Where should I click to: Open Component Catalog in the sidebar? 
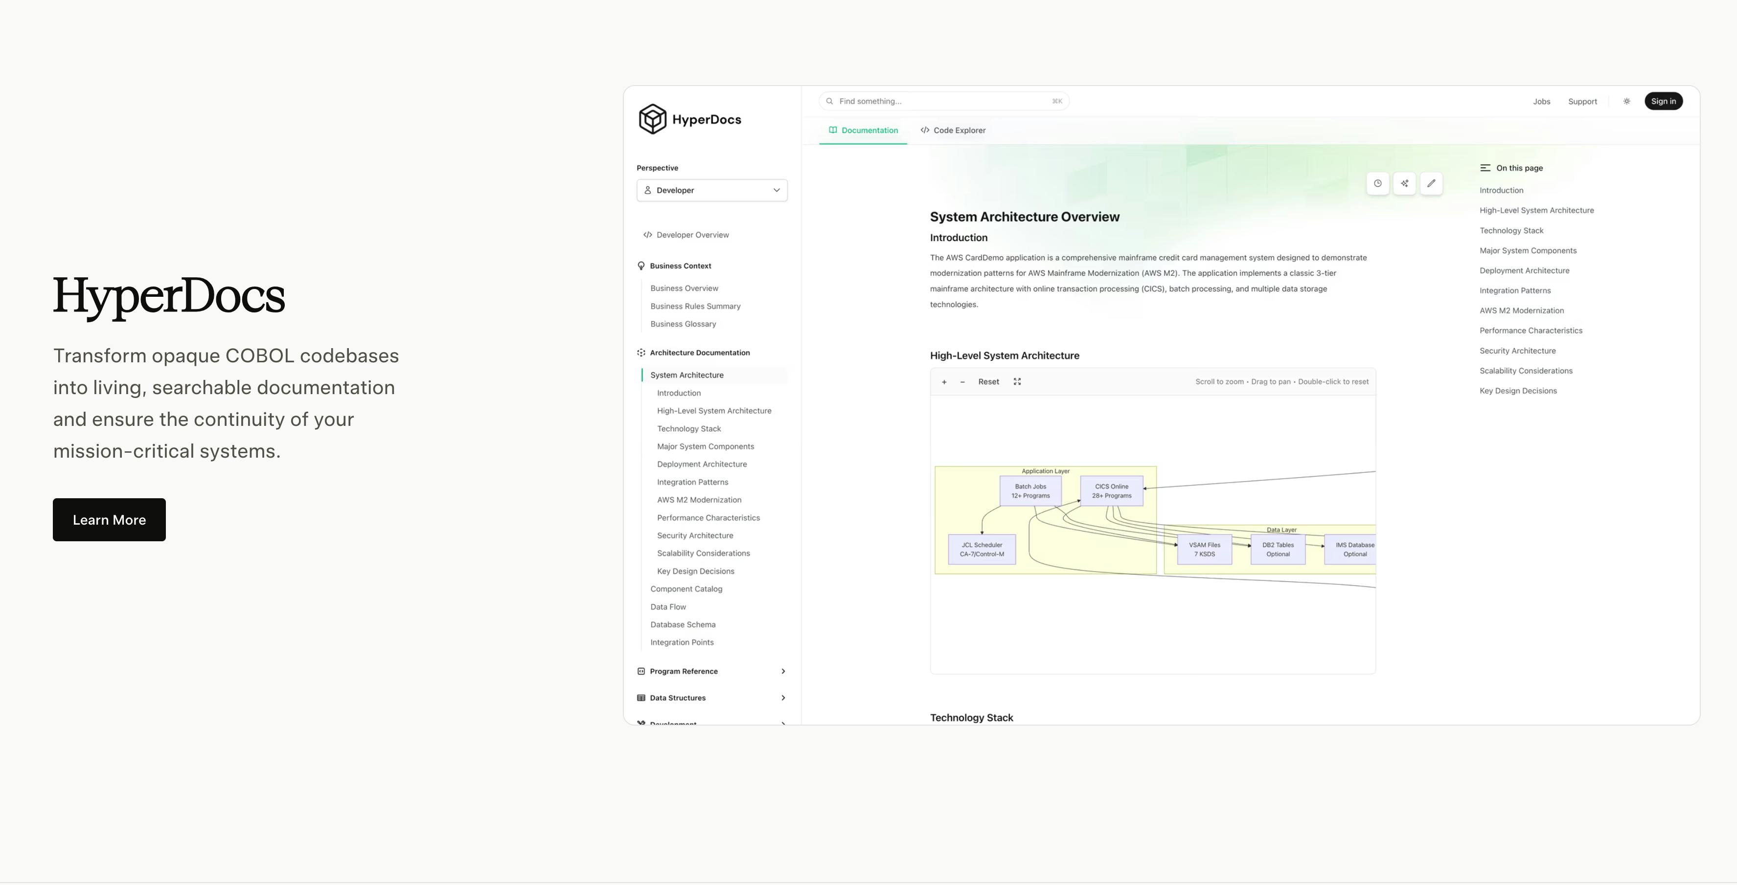tap(686, 589)
